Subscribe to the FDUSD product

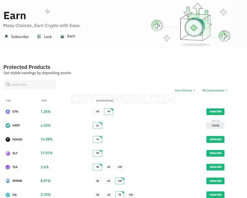click(x=215, y=139)
